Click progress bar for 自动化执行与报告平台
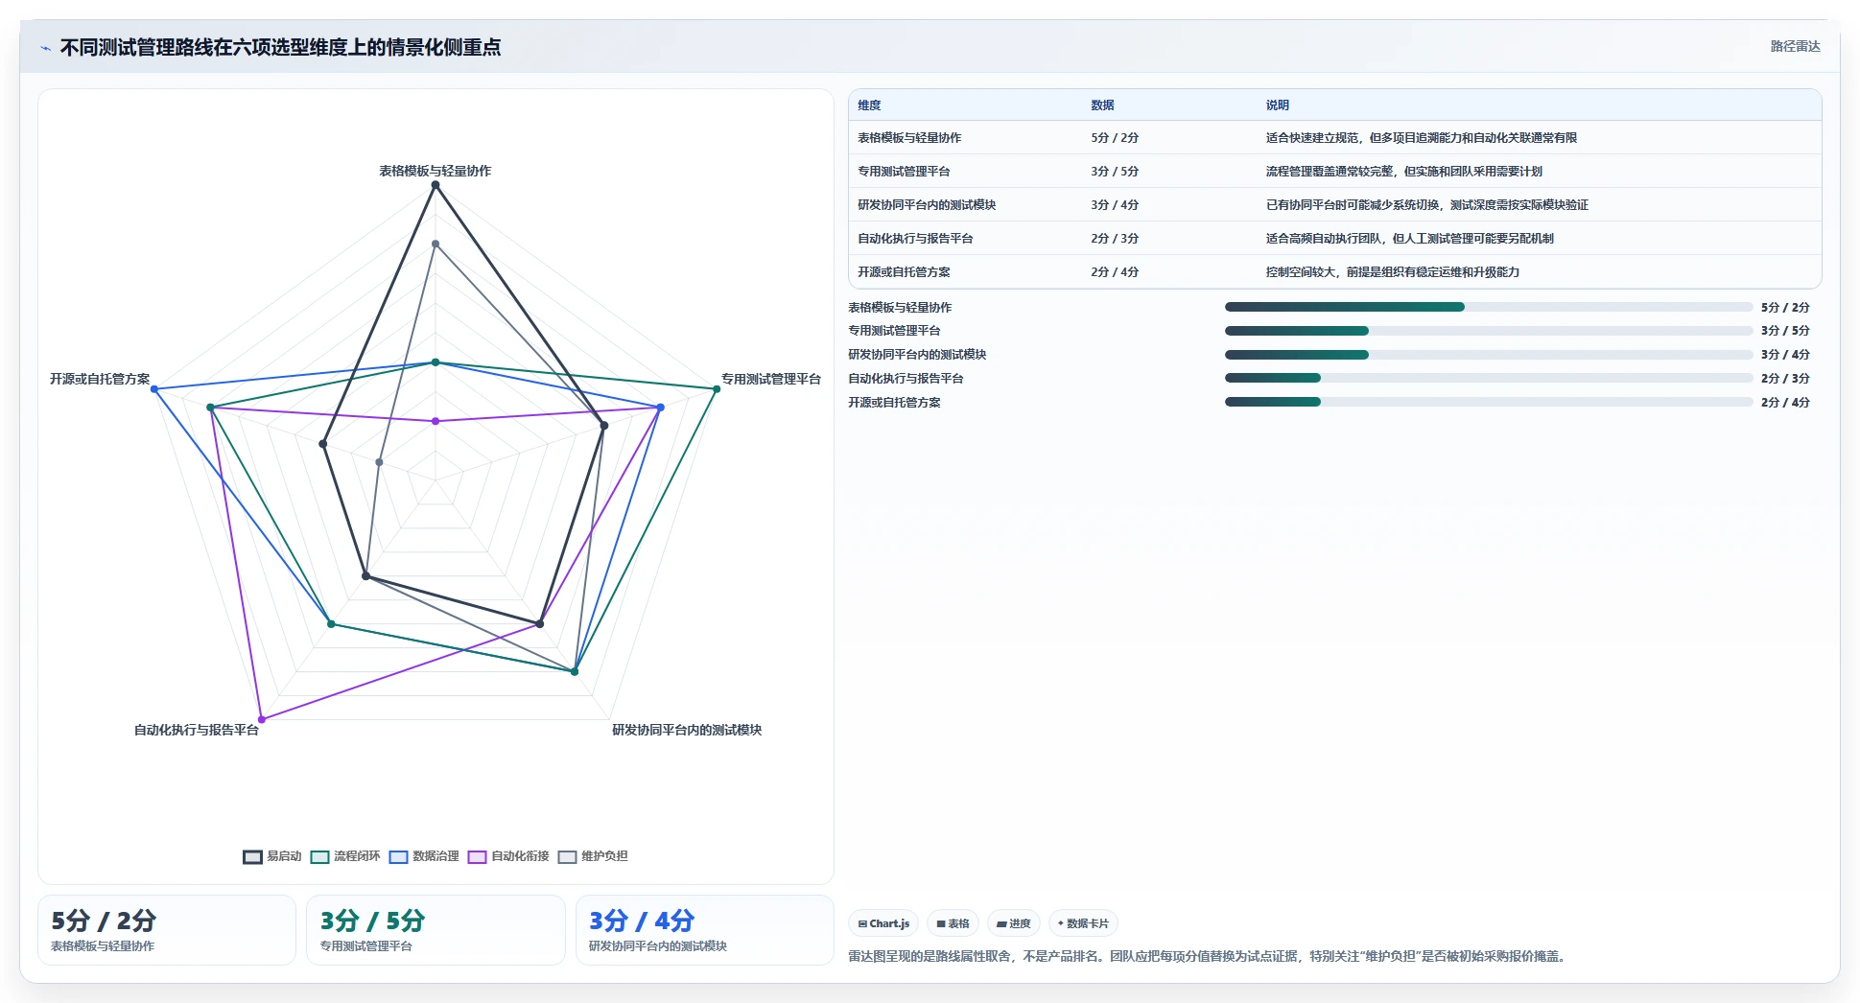1860x1003 pixels. coord(1489,378)
